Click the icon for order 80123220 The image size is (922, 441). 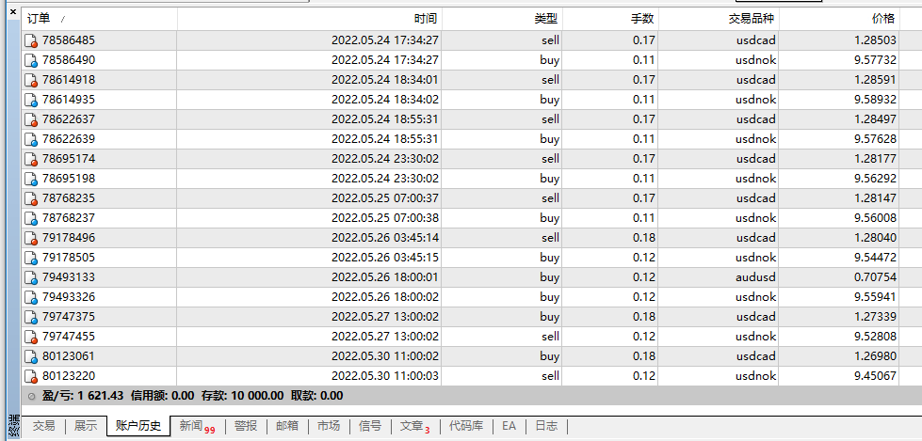click(x=31, y=376)
